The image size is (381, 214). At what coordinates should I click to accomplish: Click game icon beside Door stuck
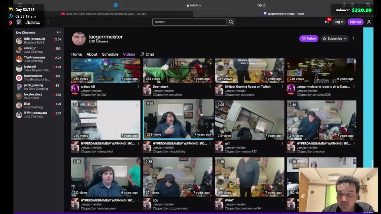(147, 90)
